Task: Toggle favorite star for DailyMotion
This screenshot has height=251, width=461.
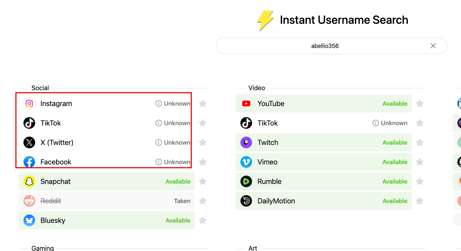Action: coord(419,201)
